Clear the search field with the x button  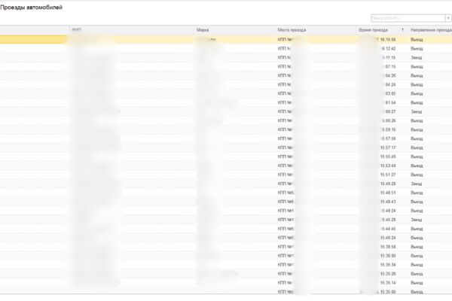click(448, 18)
